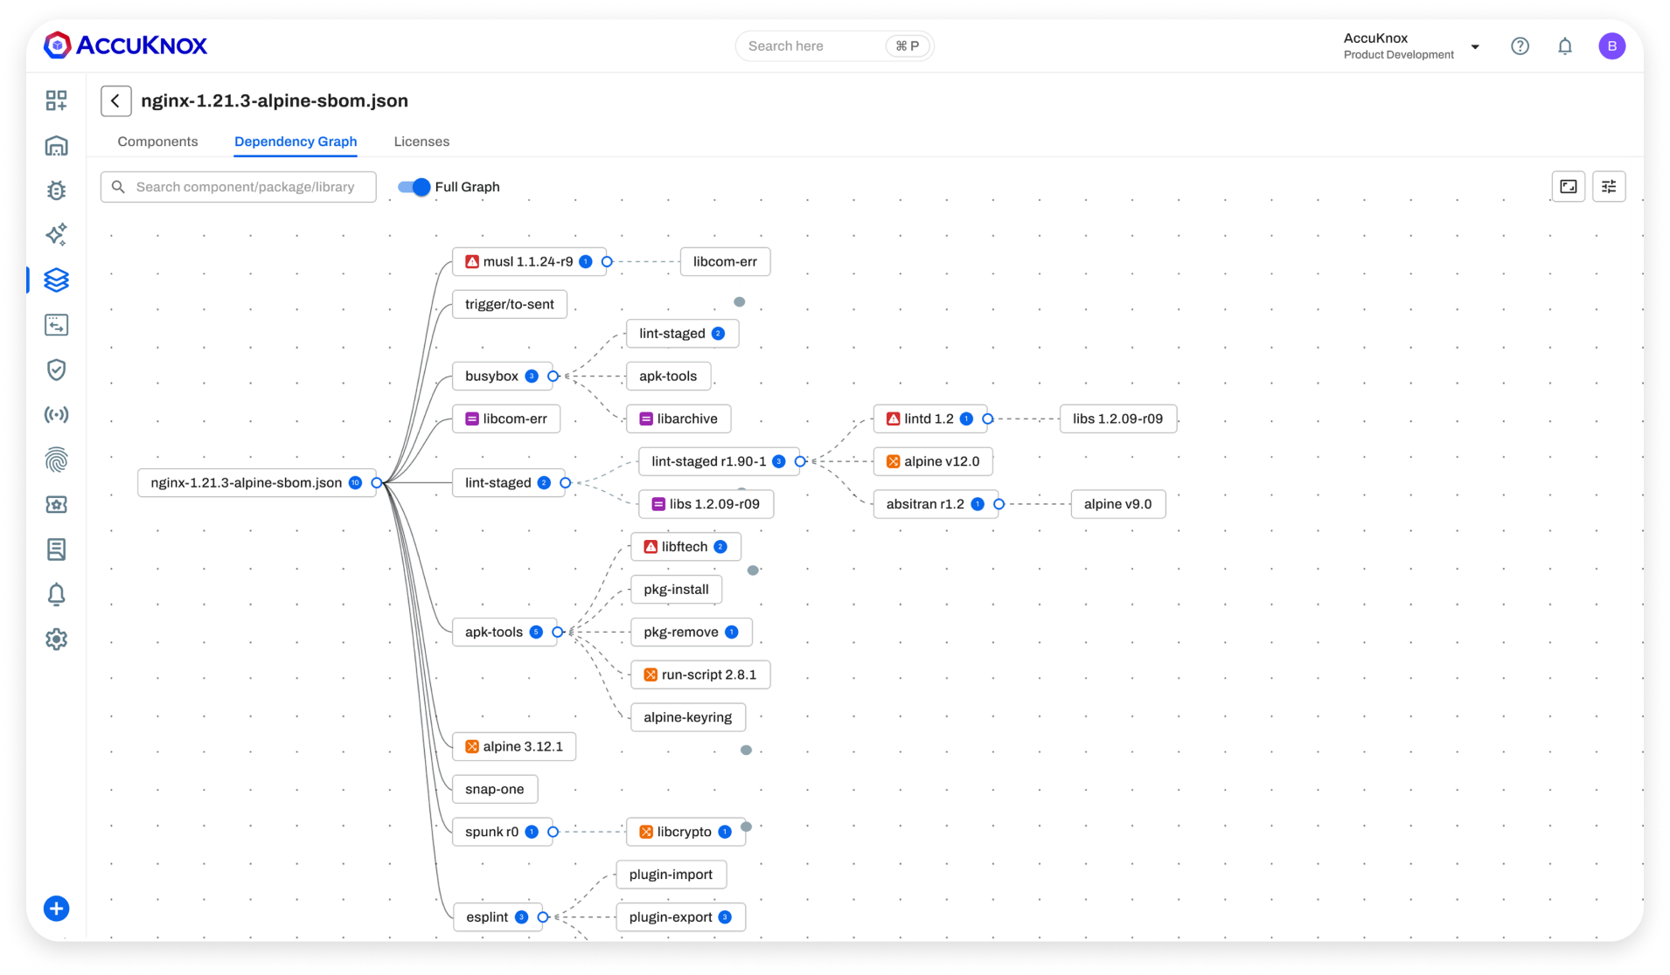Open graph filter settings sliders icon
The height and width of the screenshot is (975, 1670).
[x=1609, y=187]
